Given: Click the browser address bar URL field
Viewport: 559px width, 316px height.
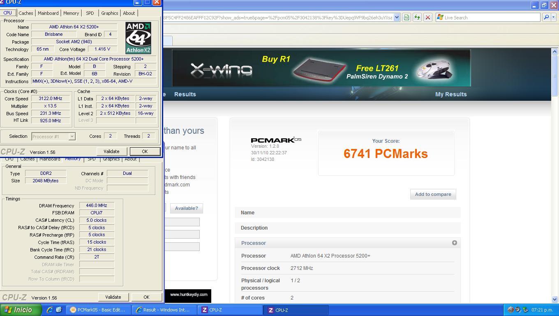Looking at the screenshot, I should [x=278, y=17].
